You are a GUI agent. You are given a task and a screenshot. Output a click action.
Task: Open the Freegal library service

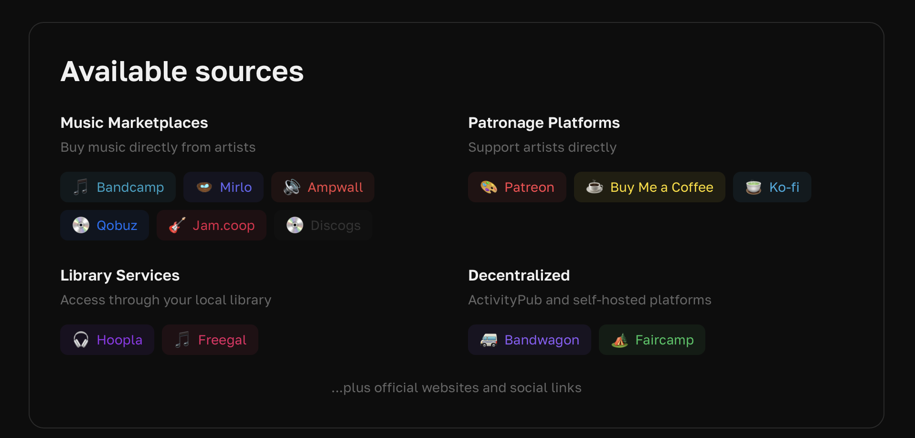210,340
